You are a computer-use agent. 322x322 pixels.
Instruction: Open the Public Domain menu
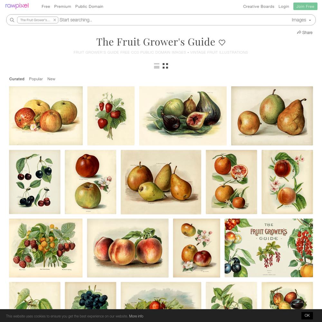pyautogui.click(x=89, y=6)
